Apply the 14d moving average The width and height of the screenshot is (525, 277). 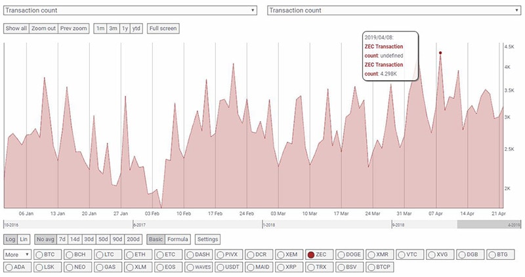(x=75, y=239)
